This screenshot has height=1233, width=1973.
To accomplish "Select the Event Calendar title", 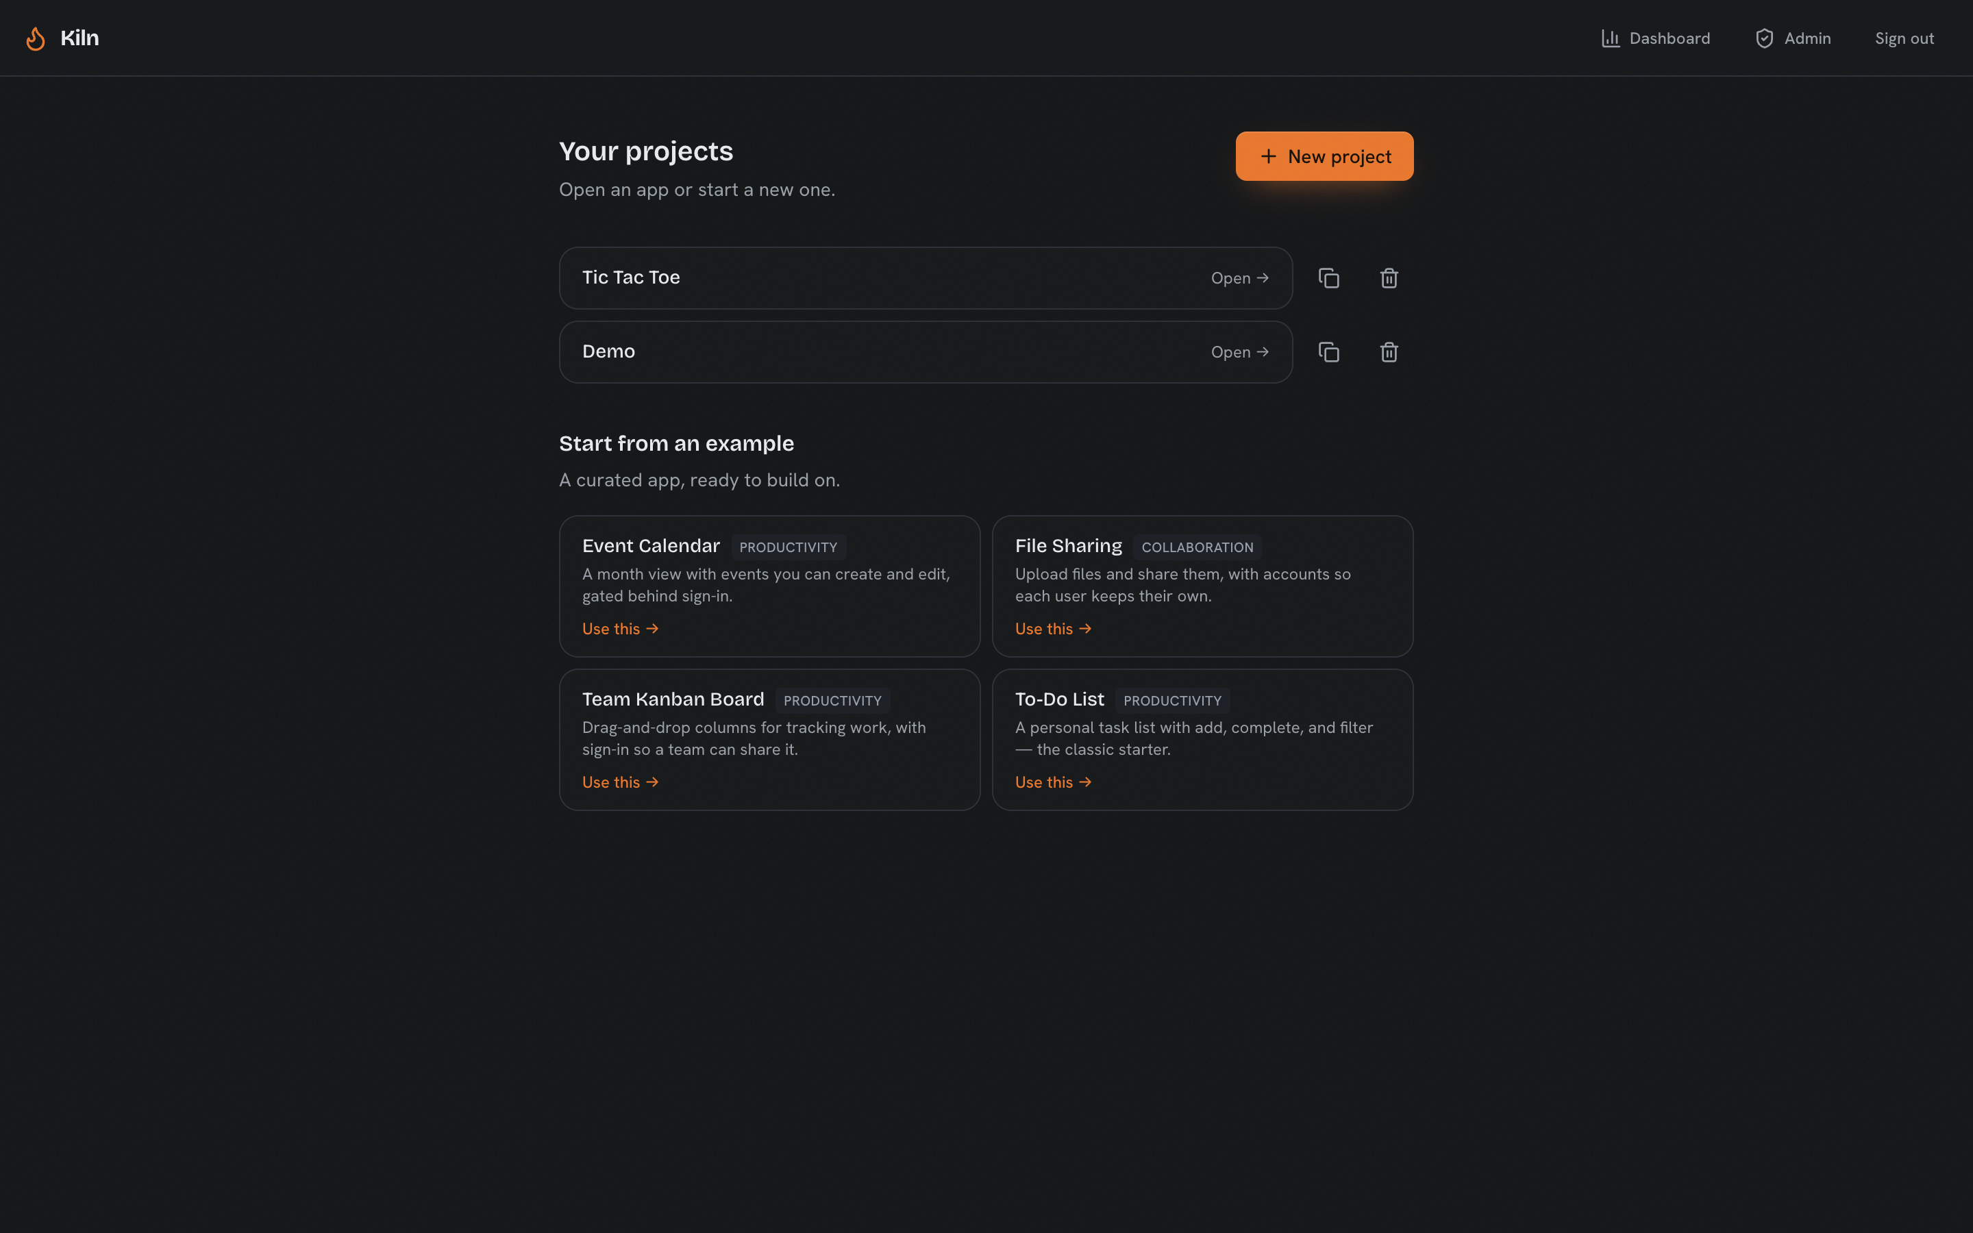I will (x=651, y=545).
